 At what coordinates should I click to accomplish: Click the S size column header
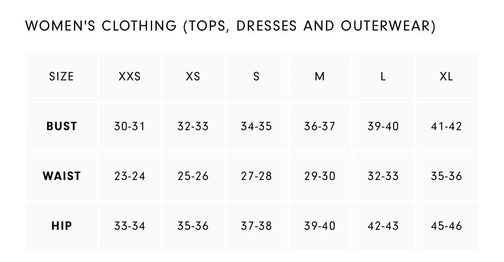tap(256, 77)
